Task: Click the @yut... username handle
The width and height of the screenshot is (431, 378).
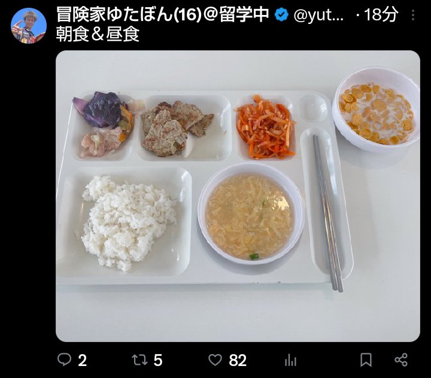Action: pos(318,15)
